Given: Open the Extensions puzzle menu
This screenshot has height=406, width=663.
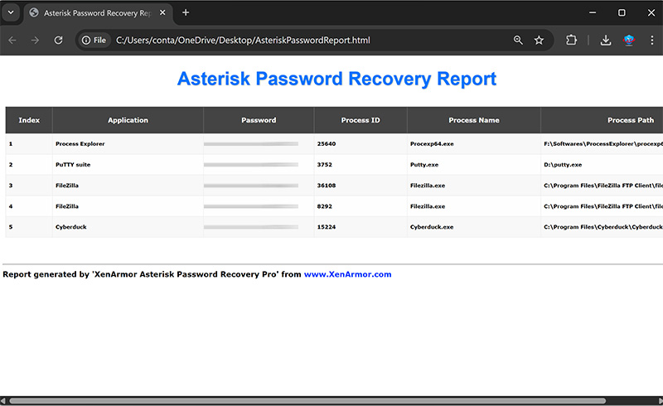Looking at the screenshot, I should [571, 40].
